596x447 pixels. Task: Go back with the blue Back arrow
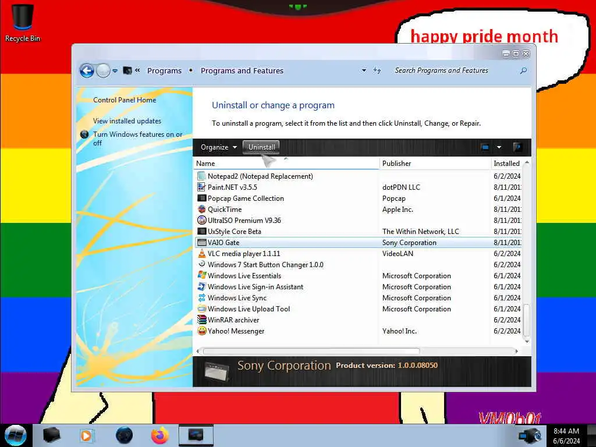click(87, 70)
